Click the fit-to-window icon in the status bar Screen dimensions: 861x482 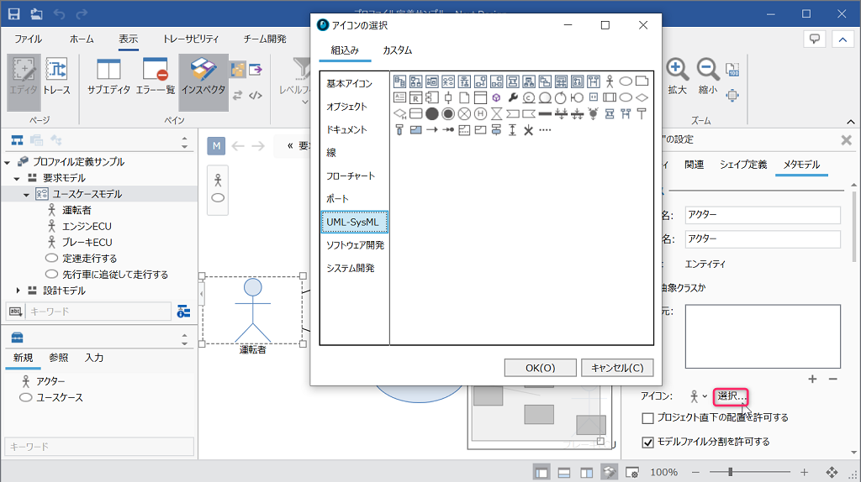(832, 472)
